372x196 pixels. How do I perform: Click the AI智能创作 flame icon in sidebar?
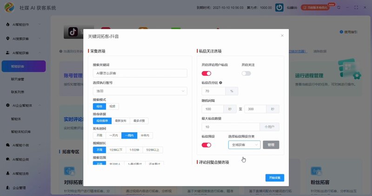(x=8, y=25)
